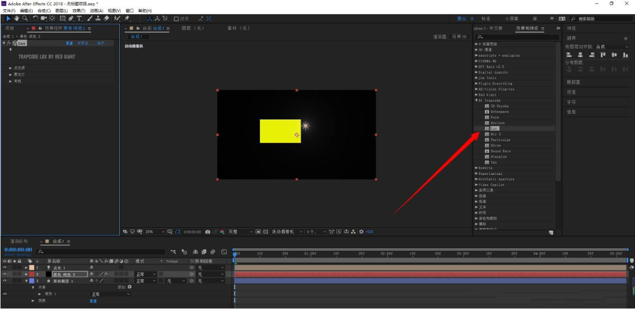Click the red label swatch of layer 2

pos(31,274)
